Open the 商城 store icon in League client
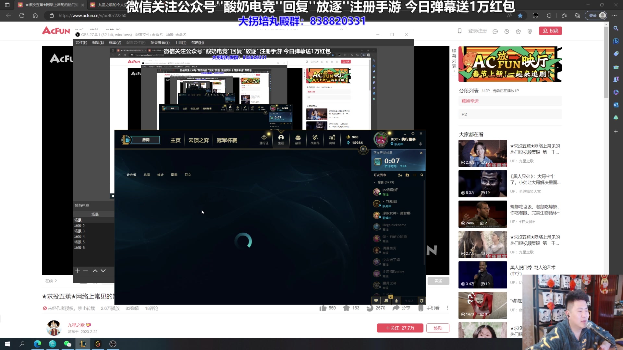Image resolution: width=623 pixels, height=350 pixels. tap(332, 139)
